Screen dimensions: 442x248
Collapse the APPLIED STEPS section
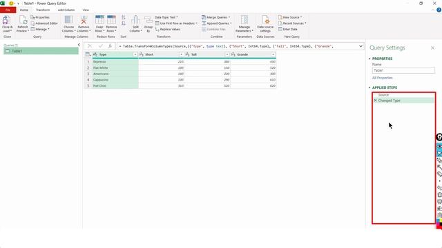(x=370, y=87)
